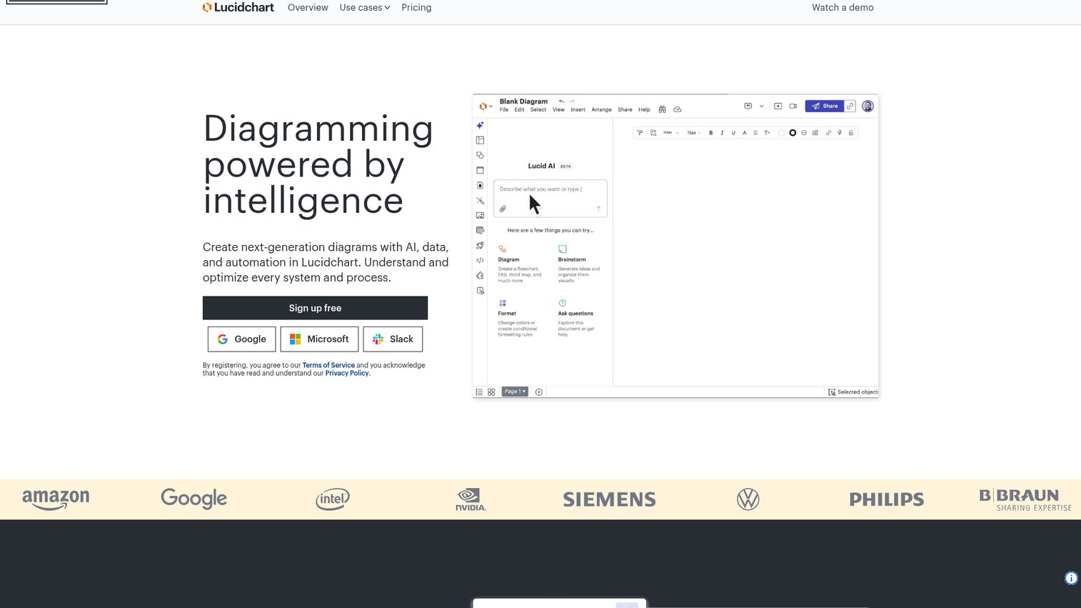
Task: Sign up with Google button
Action: point(241,339)
